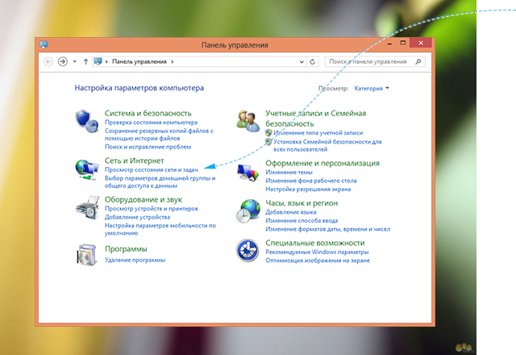The width and height of the screenshot is (516, 355).
Task: Open Просмотр состояния сети и задач
Action: [x=152, y=170]
